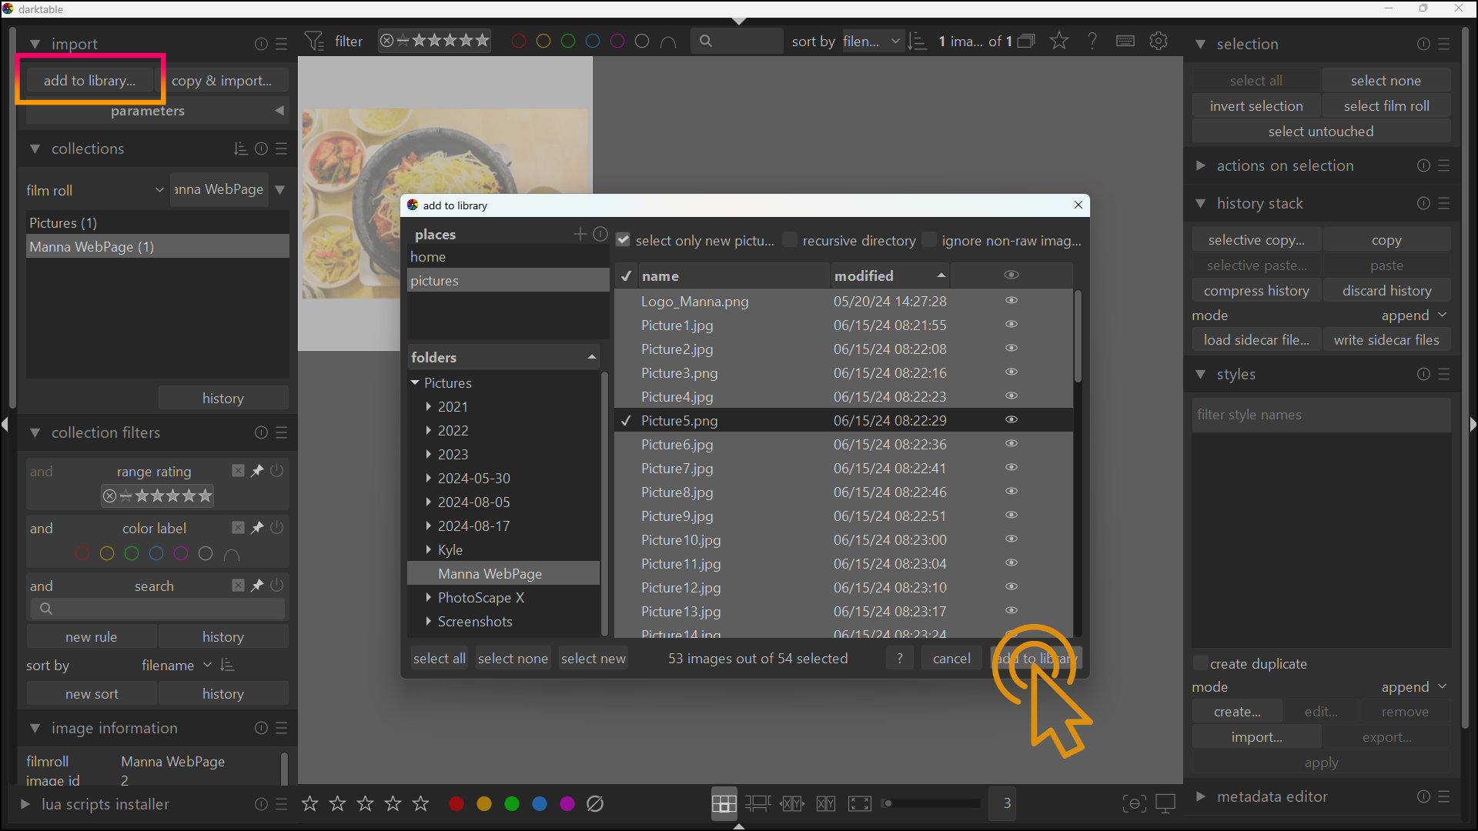Add a new place with plus icon
The height and width of the screenshot is (831, 1478).
point(580,234)
